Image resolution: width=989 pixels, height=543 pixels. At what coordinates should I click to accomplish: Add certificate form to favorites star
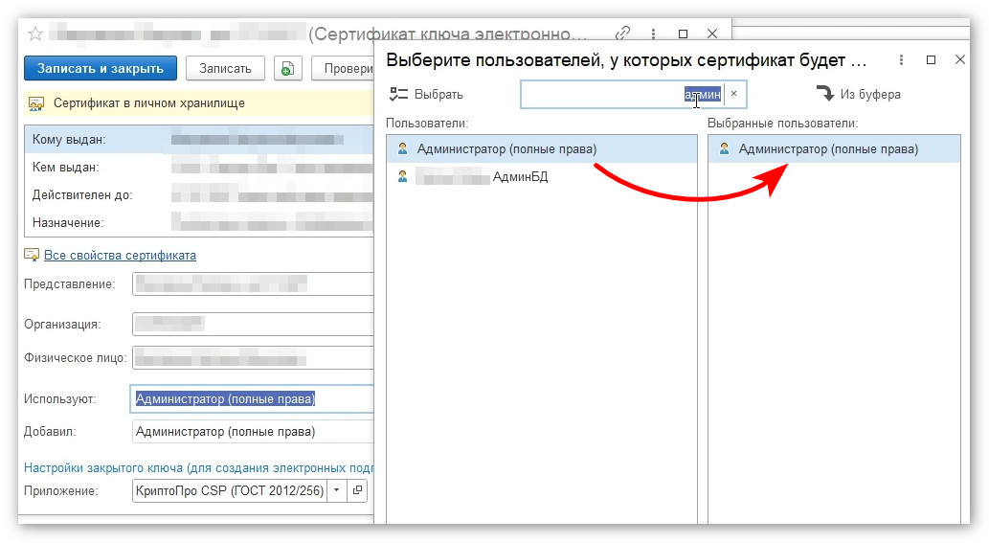coord(35,34)
